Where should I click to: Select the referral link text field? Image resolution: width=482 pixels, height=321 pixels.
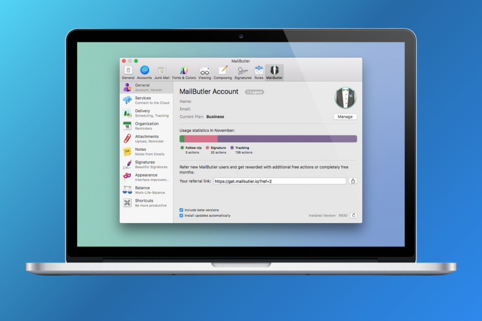(x=279, y=180)
